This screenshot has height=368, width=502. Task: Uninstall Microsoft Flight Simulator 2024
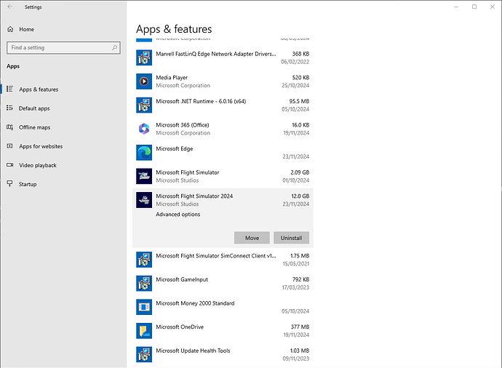coord(291,238)
